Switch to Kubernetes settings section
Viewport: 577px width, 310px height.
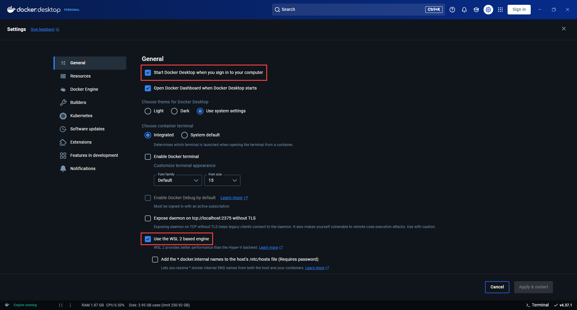90,116
